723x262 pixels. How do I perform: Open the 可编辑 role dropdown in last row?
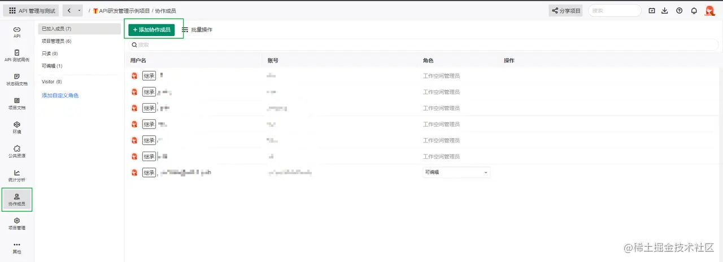(456, 172)
